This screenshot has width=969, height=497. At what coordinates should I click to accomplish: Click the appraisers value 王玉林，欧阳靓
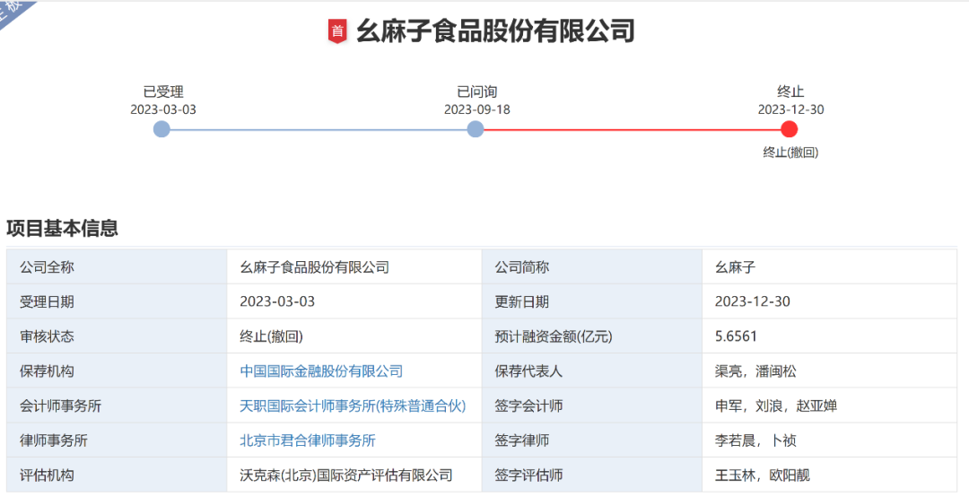point(762,475)
